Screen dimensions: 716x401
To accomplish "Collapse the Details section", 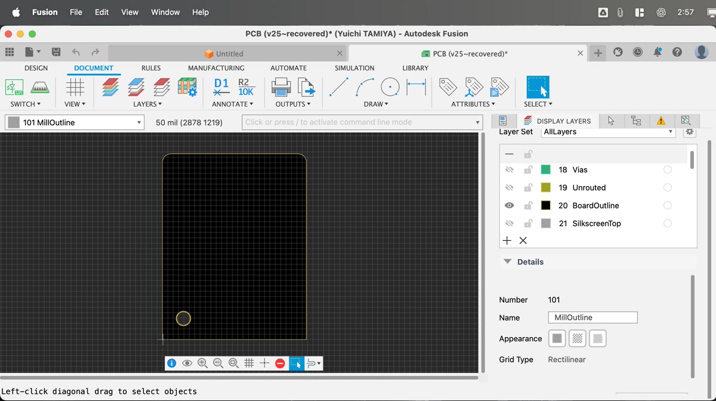I will click(x=508, y=262).
